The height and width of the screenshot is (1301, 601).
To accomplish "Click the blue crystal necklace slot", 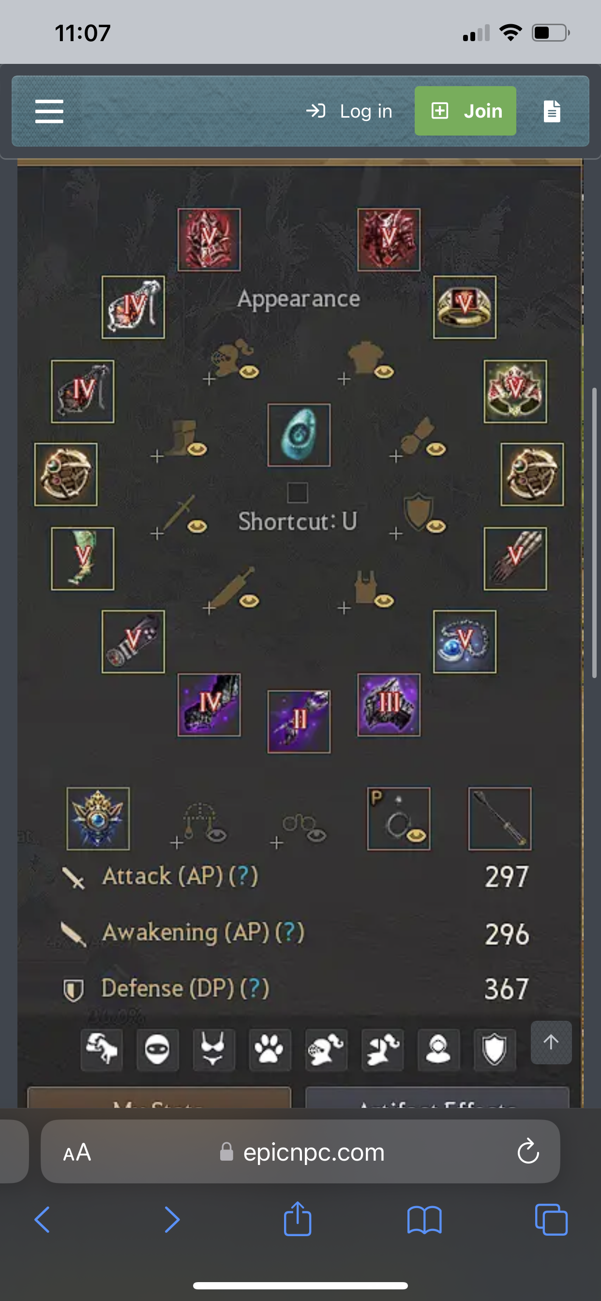I will point(465,641).
